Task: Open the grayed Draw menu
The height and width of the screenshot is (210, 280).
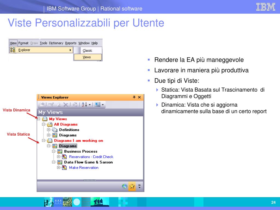Action: point(34,43)
